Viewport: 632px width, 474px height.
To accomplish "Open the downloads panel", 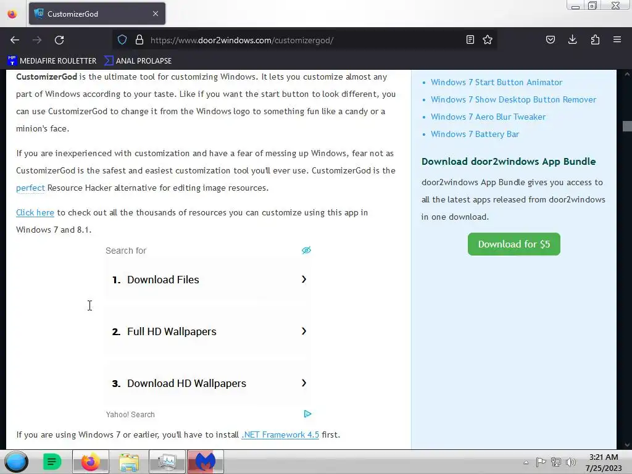I will [x=572, y=39].
